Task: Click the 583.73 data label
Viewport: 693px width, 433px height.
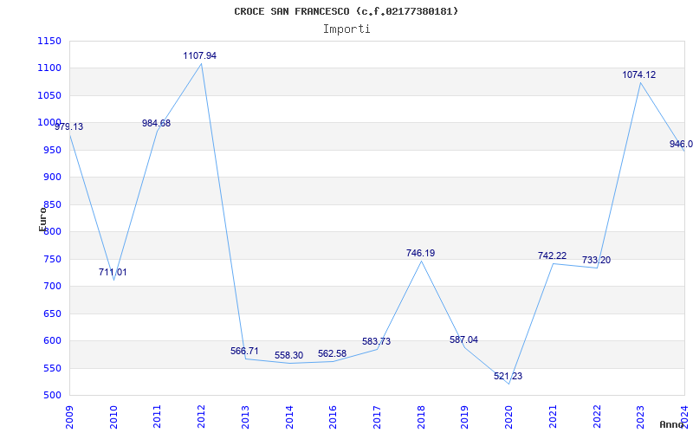Action: pos(376,341)
